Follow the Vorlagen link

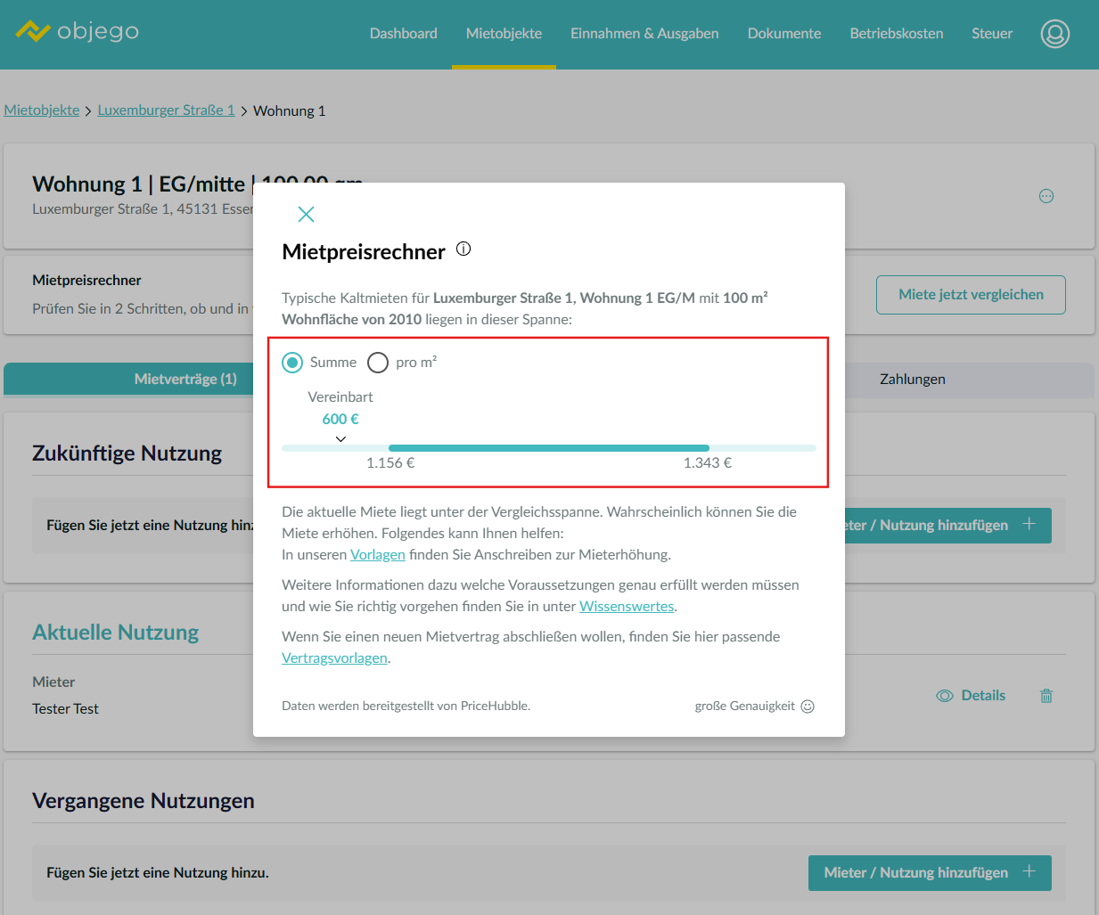(x=377, y=555)
